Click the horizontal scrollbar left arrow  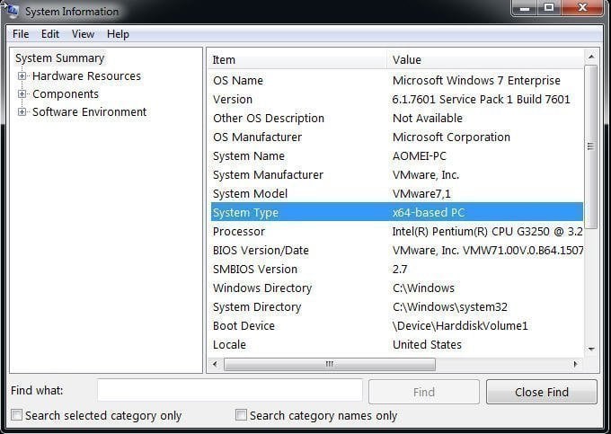[215, 364]
